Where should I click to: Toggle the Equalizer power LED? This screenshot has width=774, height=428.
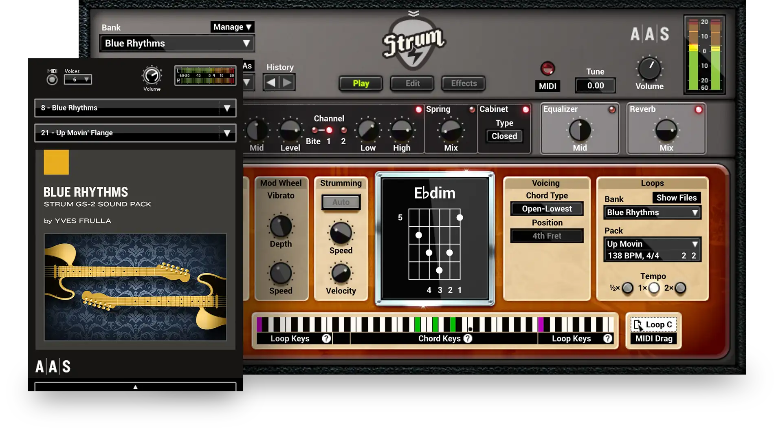pyautogui.click(x=612, y=109)
